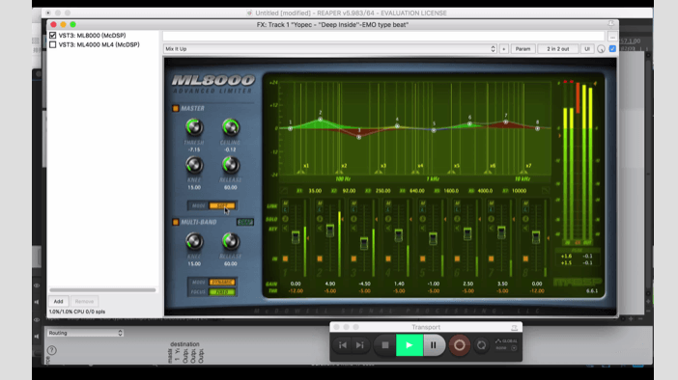Click Play in the Transport window
This screenshot has height=380, width=678.
coord(410,345)
